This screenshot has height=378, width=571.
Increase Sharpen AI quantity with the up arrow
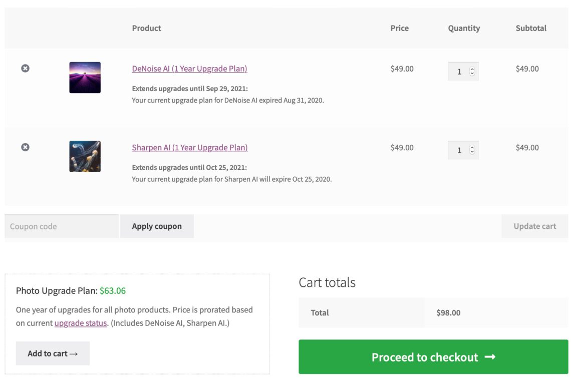click(x=472, y=148)
